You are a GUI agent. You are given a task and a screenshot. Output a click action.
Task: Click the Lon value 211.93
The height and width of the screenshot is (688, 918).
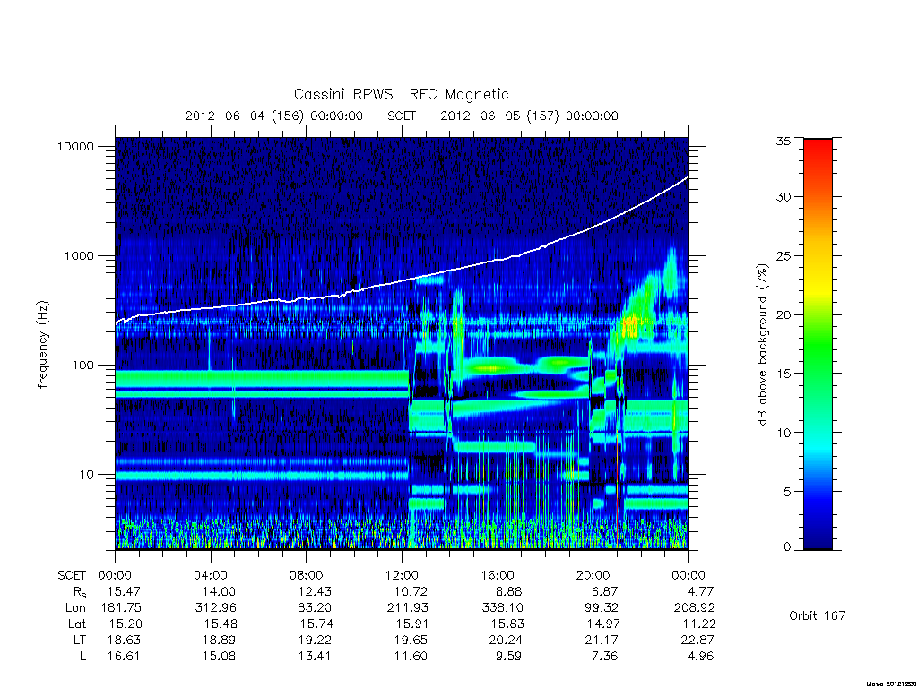click(407, 608)
